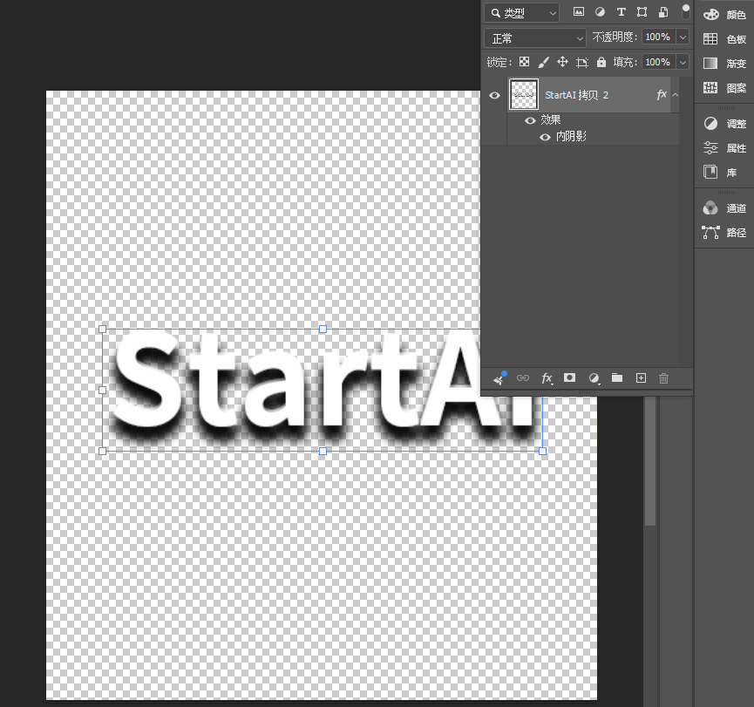
Task: Filter layers by type (T) icon
Action: (621, 12)
